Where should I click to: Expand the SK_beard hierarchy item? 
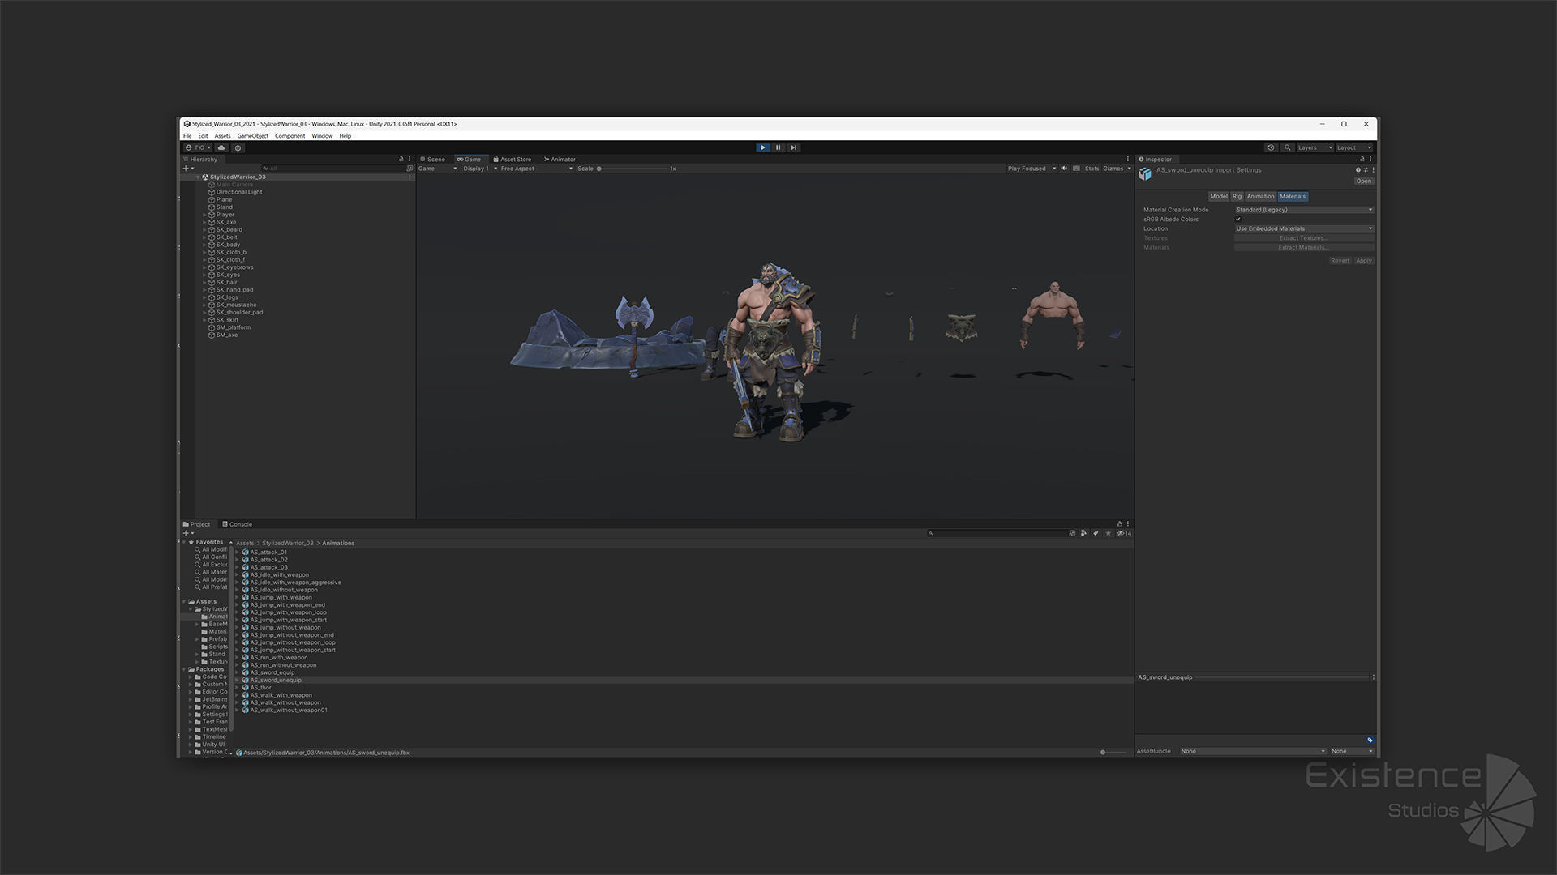204,230
